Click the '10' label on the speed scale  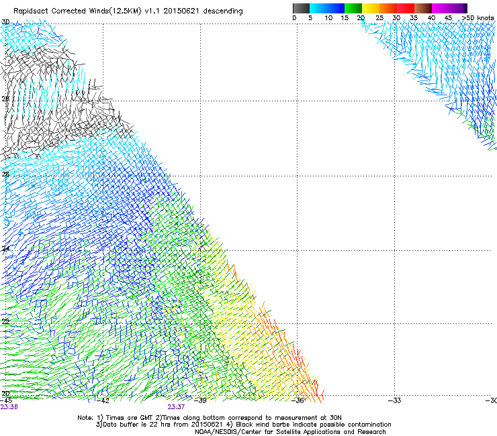click(328, 18)
